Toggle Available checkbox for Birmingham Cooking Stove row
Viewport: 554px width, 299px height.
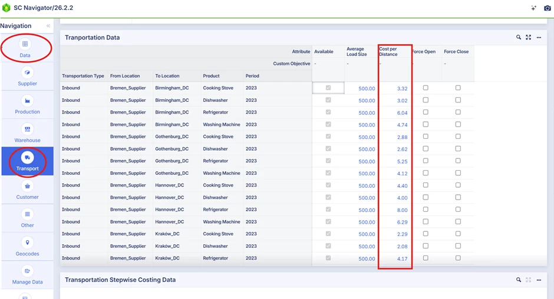point(328,88)
